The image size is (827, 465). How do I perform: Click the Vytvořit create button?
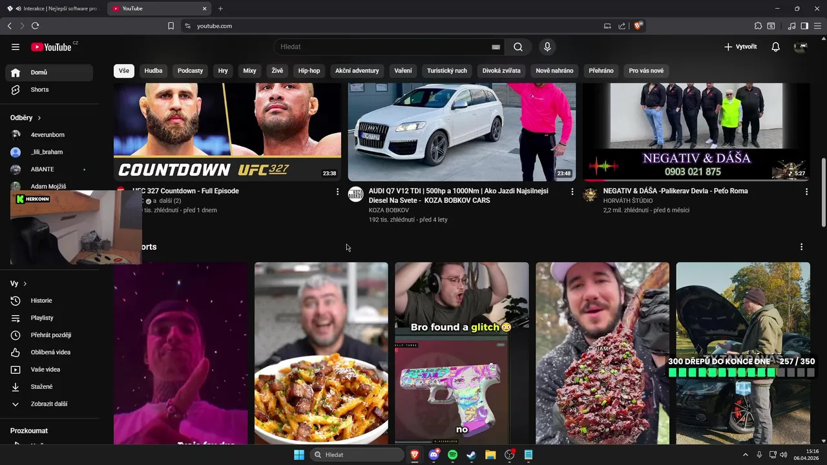(740, 46)
